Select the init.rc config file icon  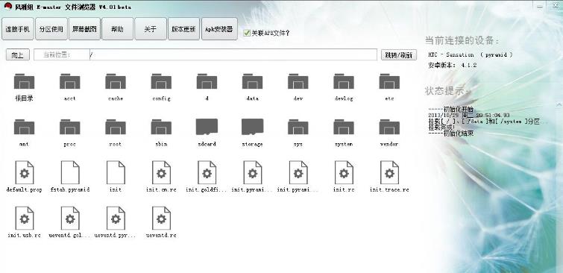point(344,172)
